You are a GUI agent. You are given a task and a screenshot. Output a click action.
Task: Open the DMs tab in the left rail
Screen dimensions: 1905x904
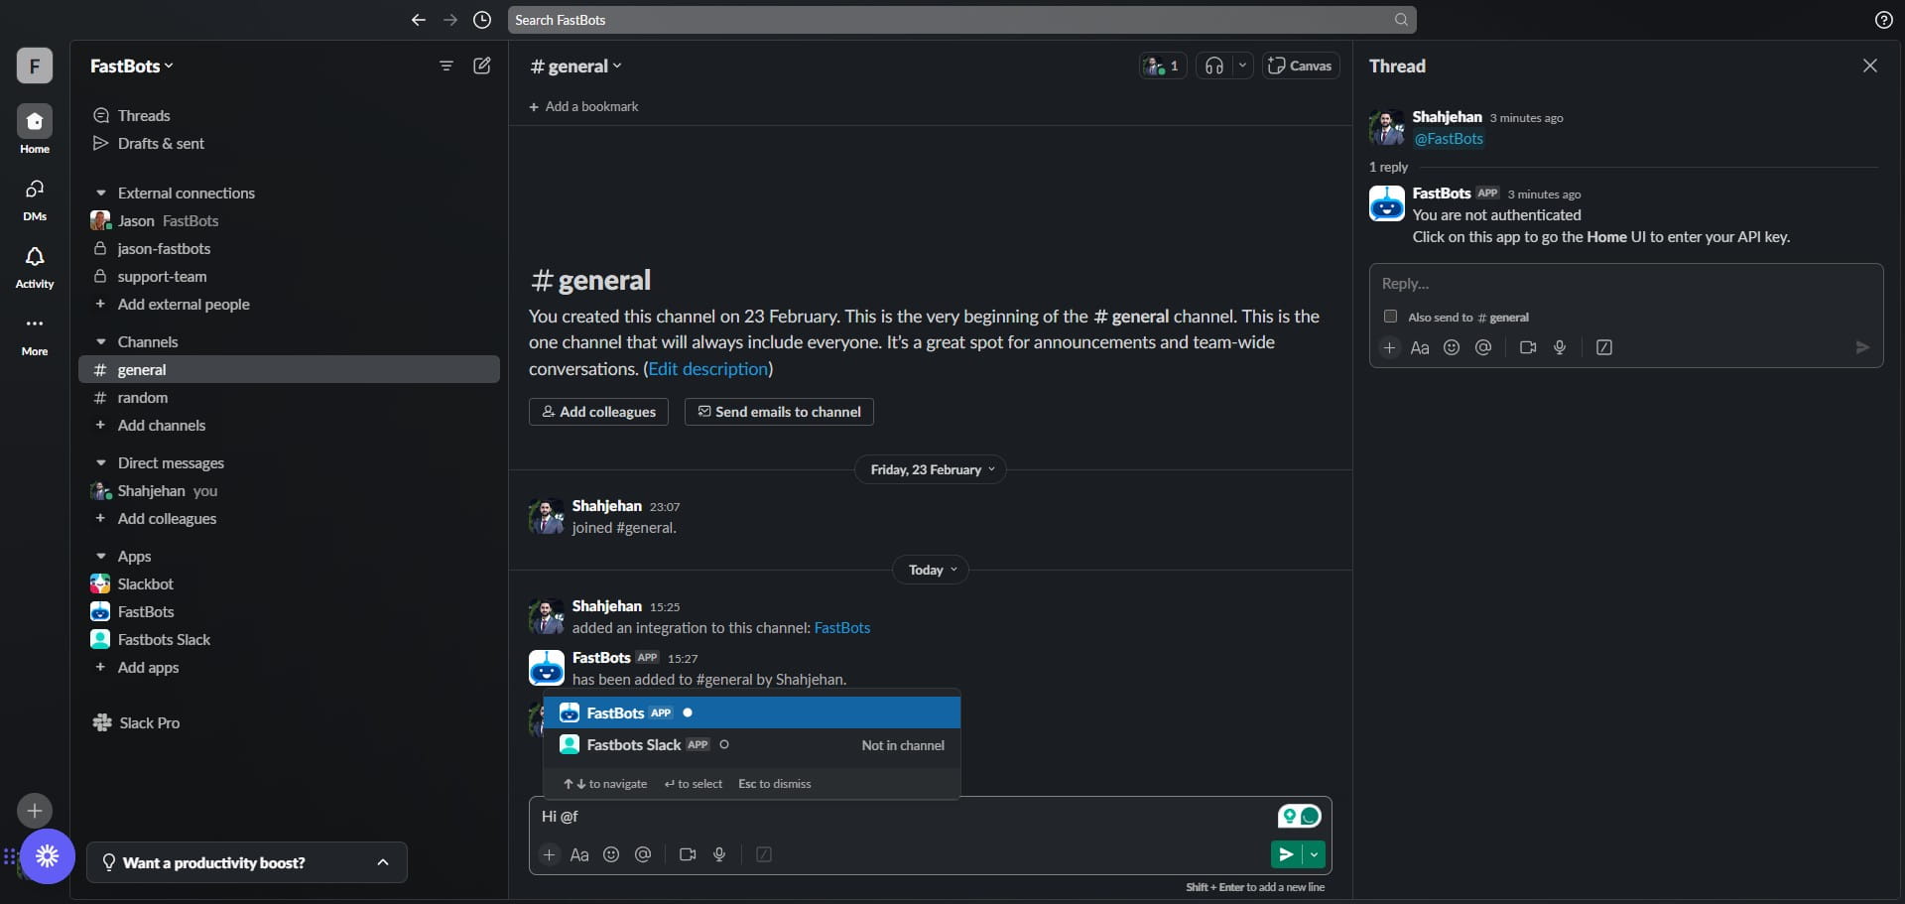35,197
